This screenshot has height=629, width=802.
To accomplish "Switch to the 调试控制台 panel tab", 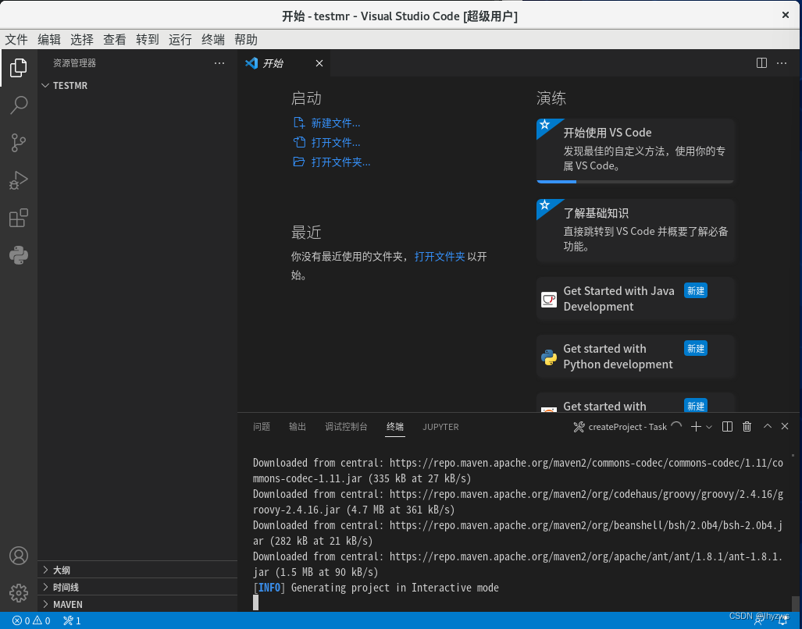I will (346, 427).
